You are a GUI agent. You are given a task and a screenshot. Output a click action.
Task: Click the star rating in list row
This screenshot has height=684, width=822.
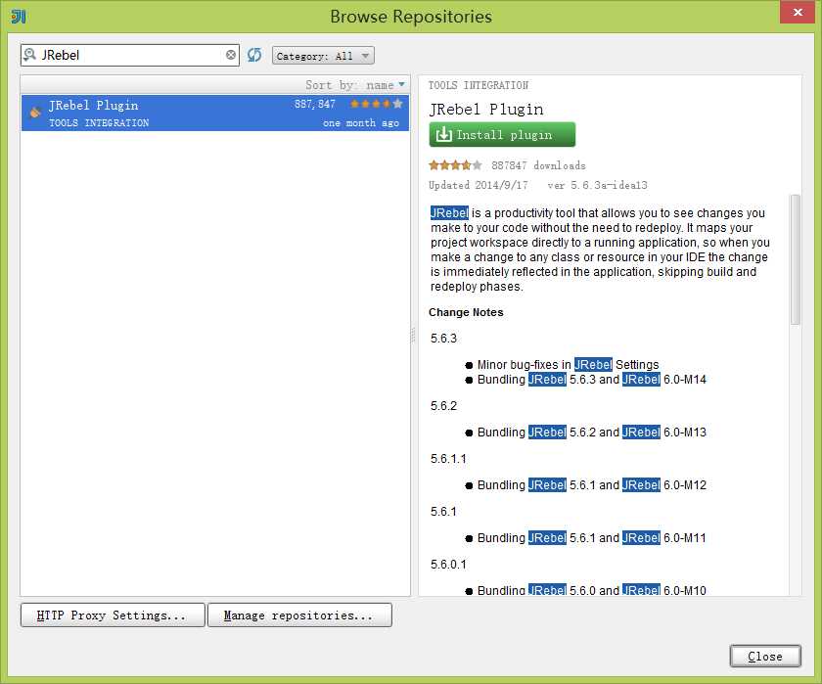pos(377,104)
